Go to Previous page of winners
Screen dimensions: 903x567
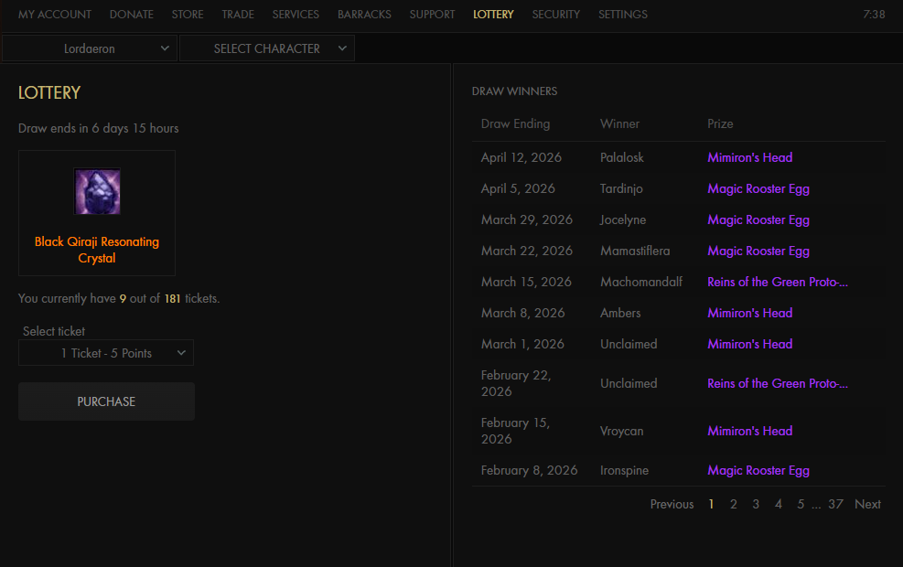[672, 504]
